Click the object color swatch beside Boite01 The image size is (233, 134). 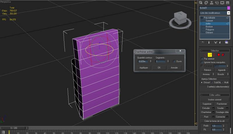coord(228,8)
